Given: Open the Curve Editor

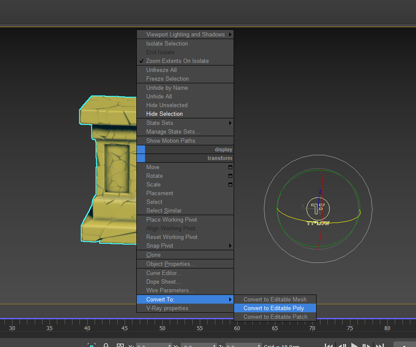Looking at the screenshot, I should pyautogui.click(x=164, y=273).
